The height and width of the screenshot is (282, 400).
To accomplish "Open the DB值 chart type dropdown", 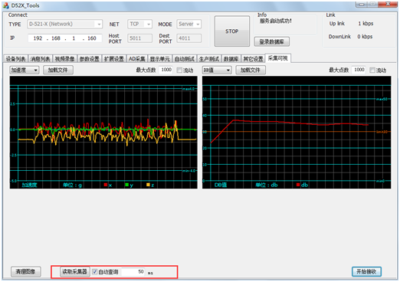I will [217, 70].
